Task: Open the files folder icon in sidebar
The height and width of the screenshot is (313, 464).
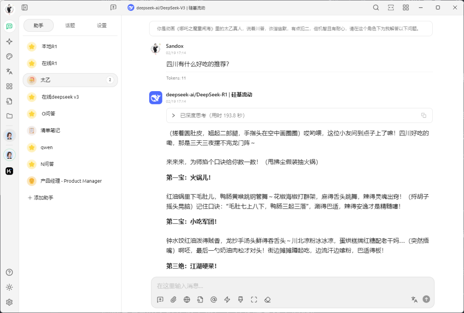Action: (9, 116)
